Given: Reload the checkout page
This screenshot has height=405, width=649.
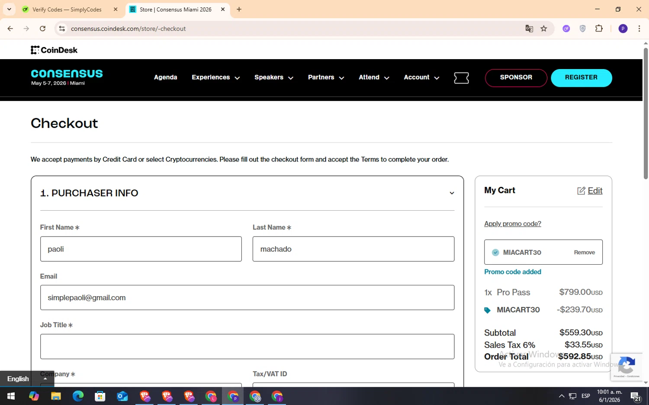Looking at the screenshot, I should tap(42, 28).
